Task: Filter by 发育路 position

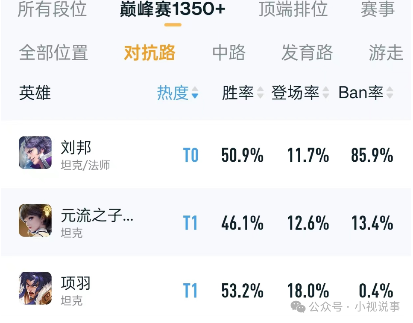Action: coord(307,52)
